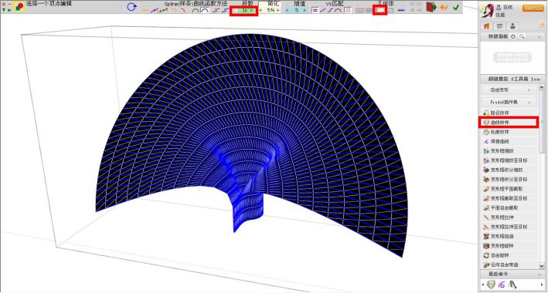
Task: Select the 自由旋转 tool
Action: 509,255
